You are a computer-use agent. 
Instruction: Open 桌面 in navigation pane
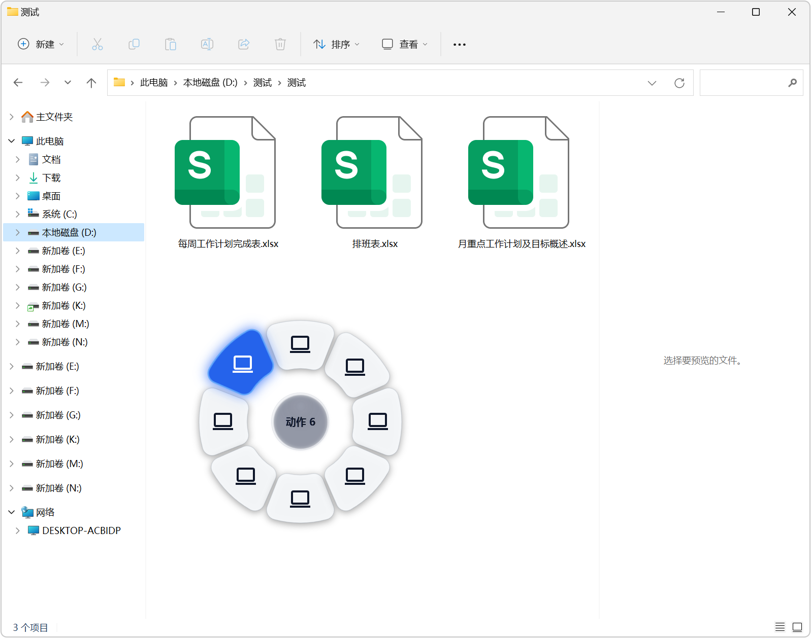pos(51,196)
